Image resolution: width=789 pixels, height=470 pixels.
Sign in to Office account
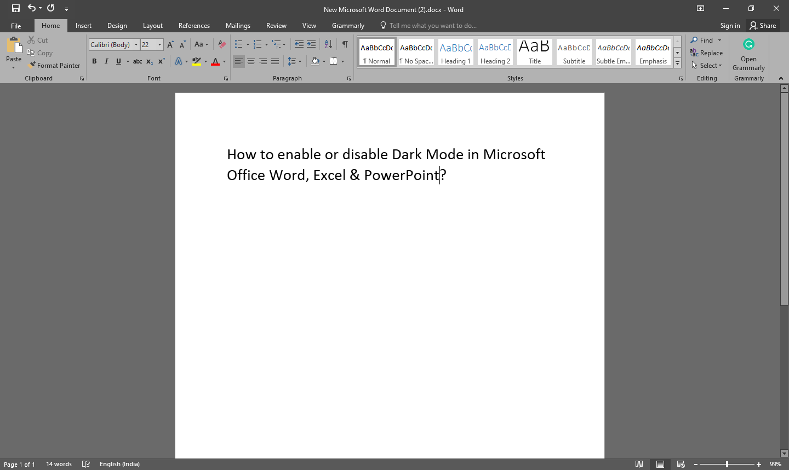pos(730,26)
